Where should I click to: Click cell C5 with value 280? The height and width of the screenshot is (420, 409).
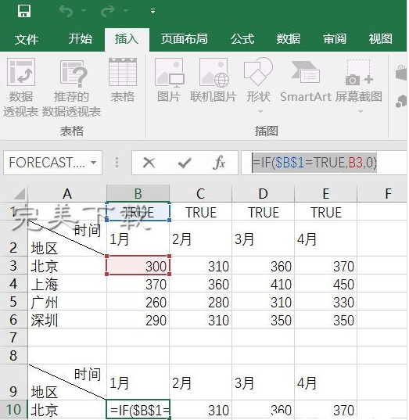(x=201, y=301)
